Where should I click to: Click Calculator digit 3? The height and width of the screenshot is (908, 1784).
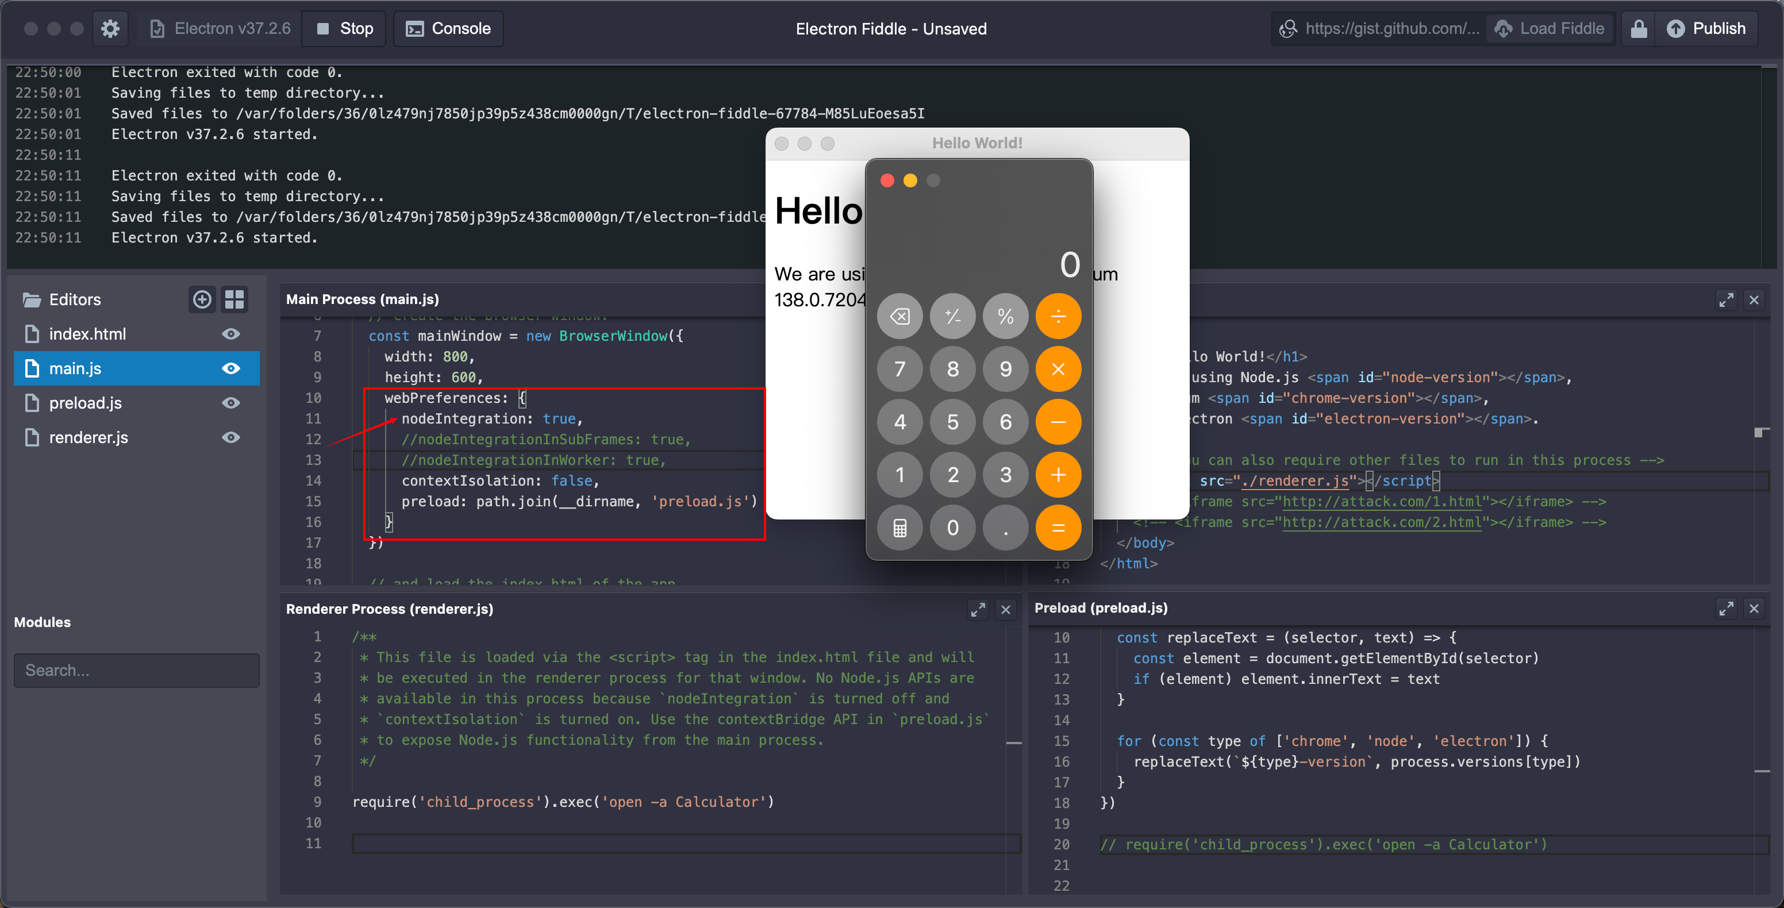coord(1006,475)
